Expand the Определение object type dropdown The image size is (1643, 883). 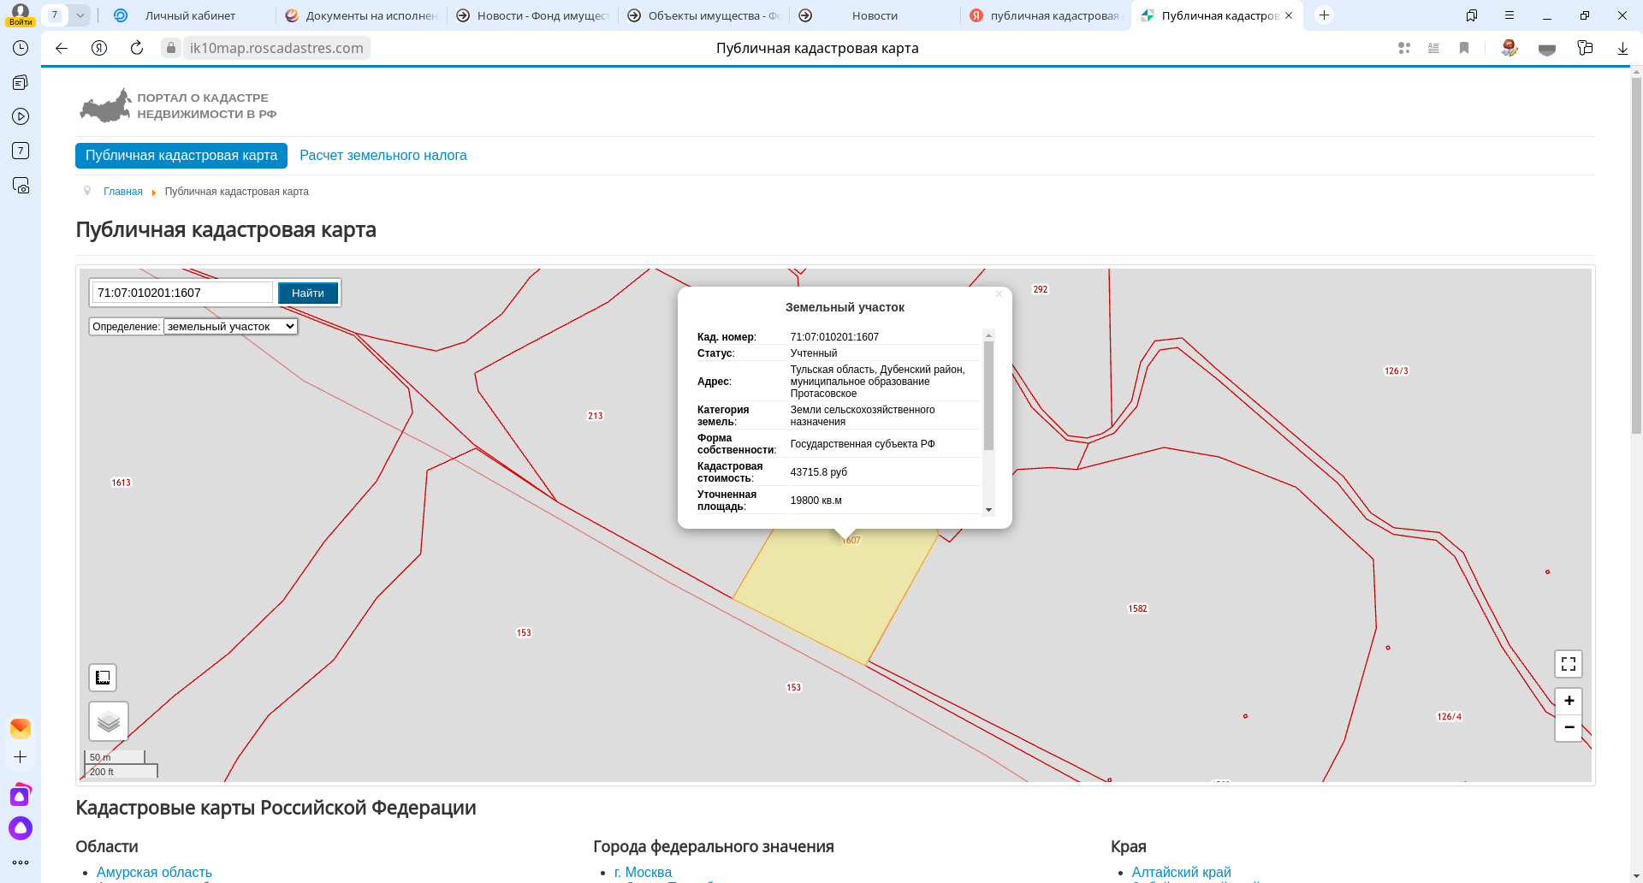(230, 327)
